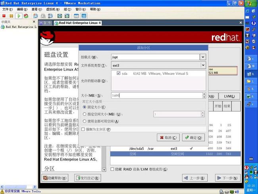This screenshot has width=258, height=194.
Task: Click the LVM button
Action: pos(229,96)
